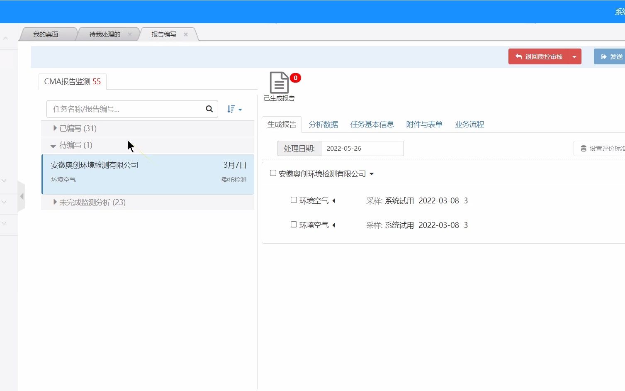Open the 任务基本信息 tab
625x391 pixels.
pyautogui.click(x=372, y=125)
